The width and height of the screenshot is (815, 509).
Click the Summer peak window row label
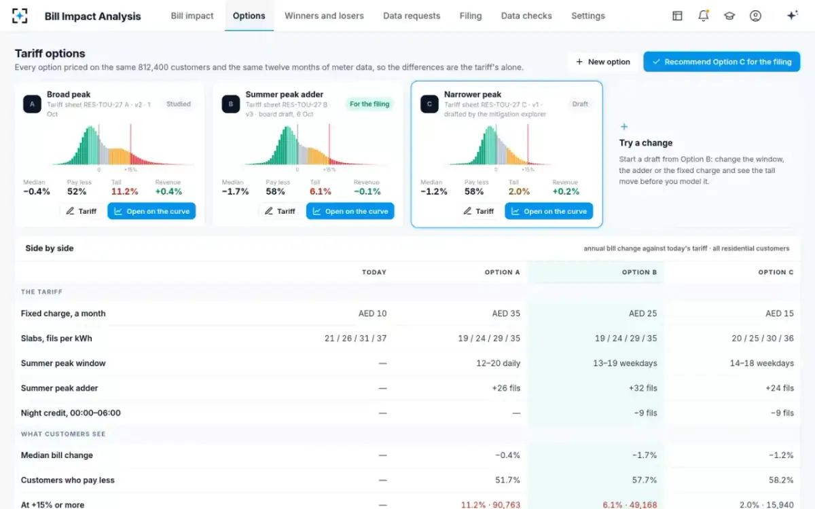tap(63, 363)
